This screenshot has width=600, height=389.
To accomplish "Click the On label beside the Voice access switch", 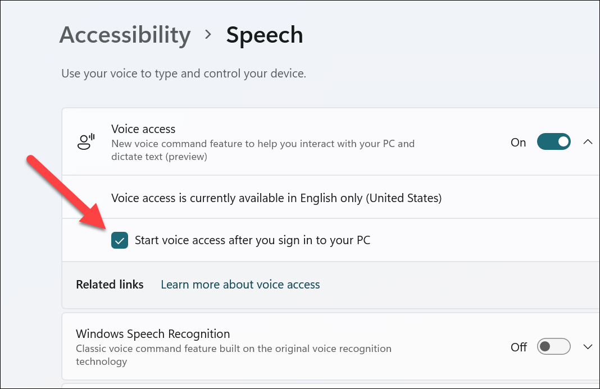I will [517, 142].
